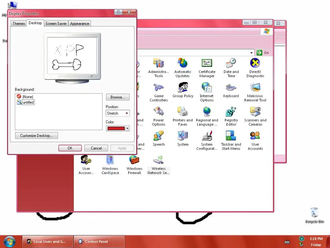Open Game Controllers applet
The image size is (330, 248).
(x=159, y=92)
